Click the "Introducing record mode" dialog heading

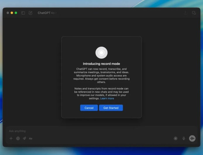tap(101, 64)
